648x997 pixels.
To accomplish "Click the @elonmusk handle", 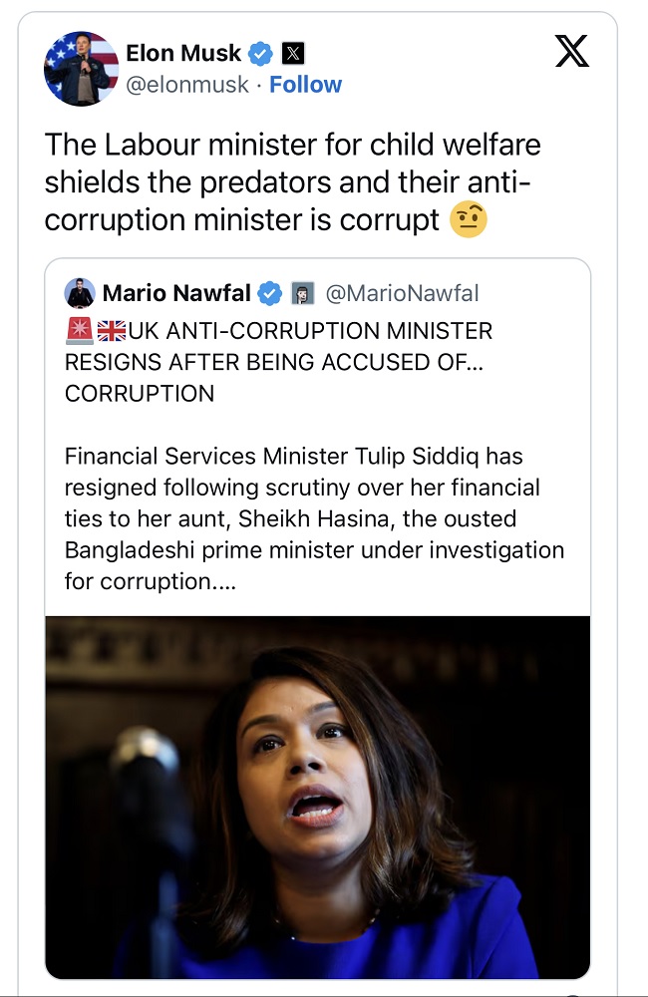I will point(186,85).
